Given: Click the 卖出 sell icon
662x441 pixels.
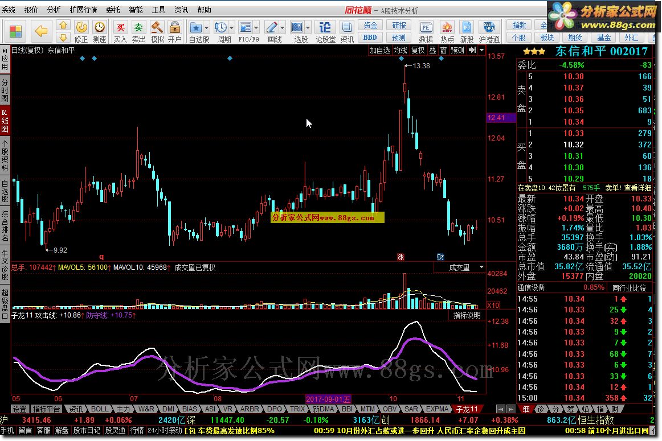Looking at the screenshot, I should coord(138,32).
